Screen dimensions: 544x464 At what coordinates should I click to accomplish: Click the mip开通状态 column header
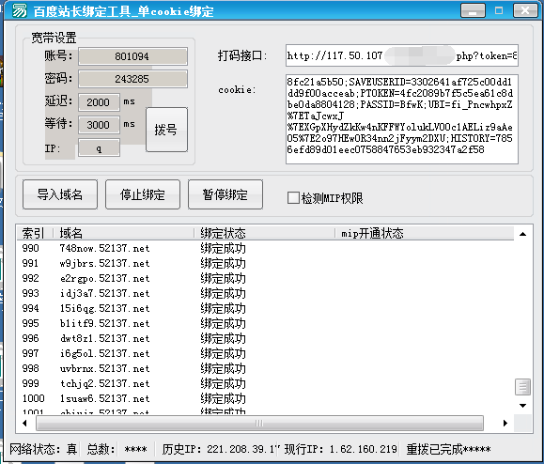[x=424, y=233]
